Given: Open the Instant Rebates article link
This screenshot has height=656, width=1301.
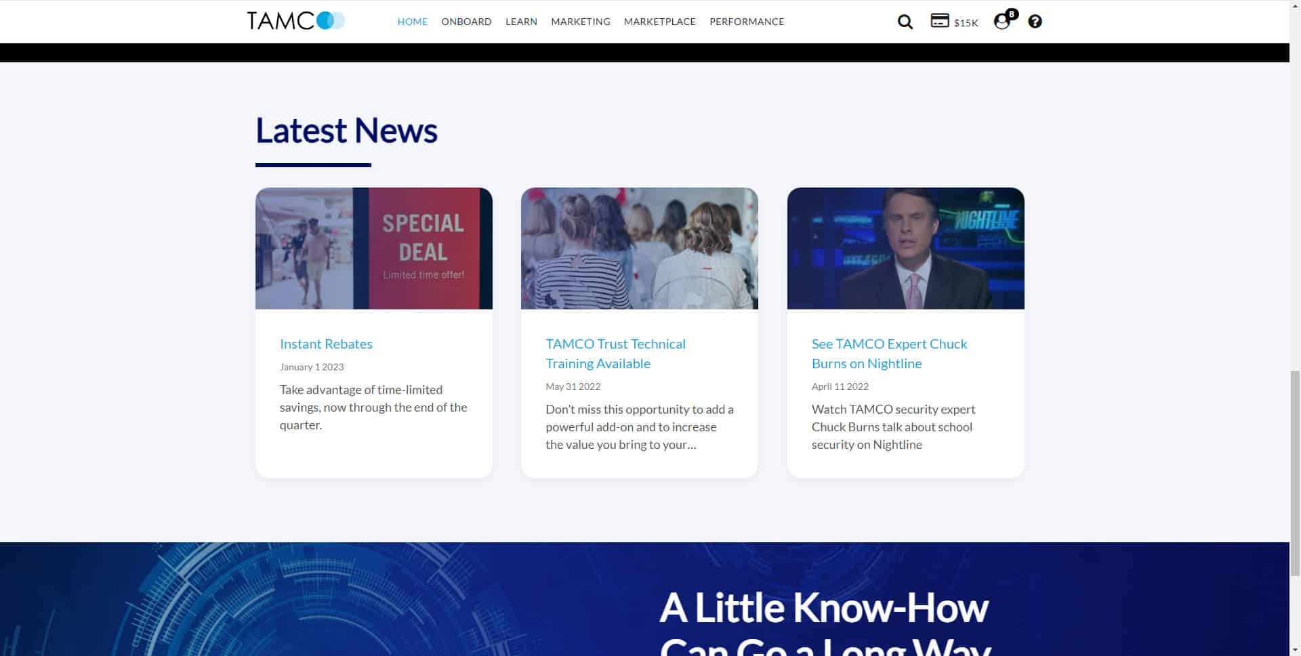Looking at the screenshot, I should tap(326, 344).
